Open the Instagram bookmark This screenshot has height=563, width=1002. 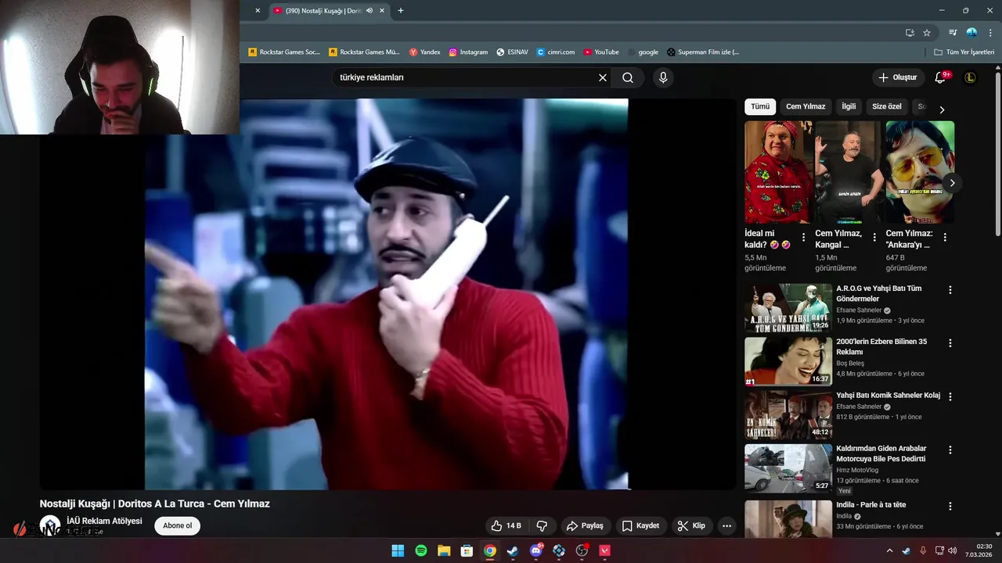click(468, 52)
